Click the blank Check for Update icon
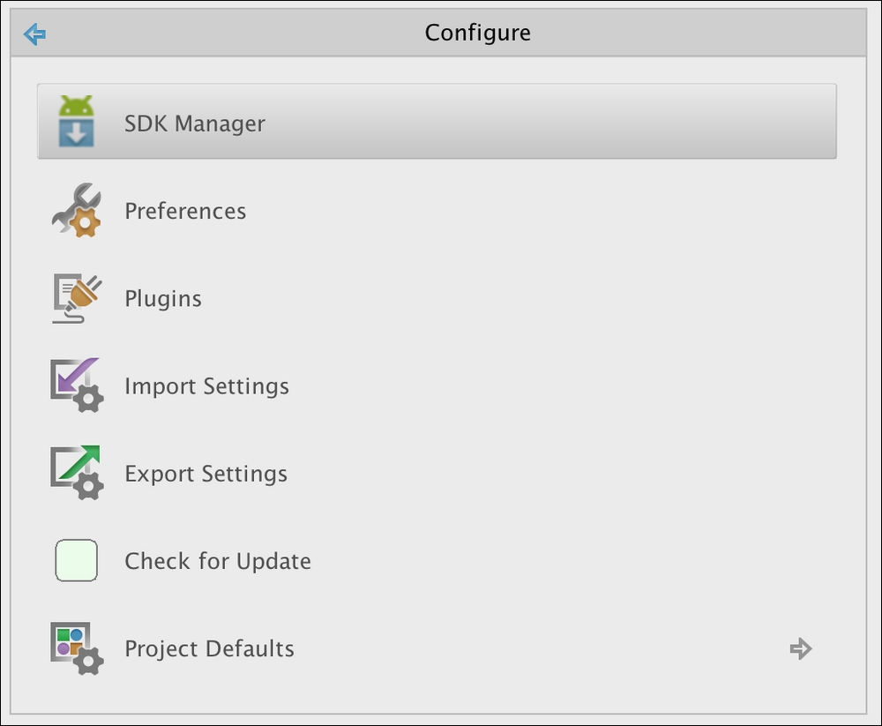882x726 pixels. click(76, 560)
